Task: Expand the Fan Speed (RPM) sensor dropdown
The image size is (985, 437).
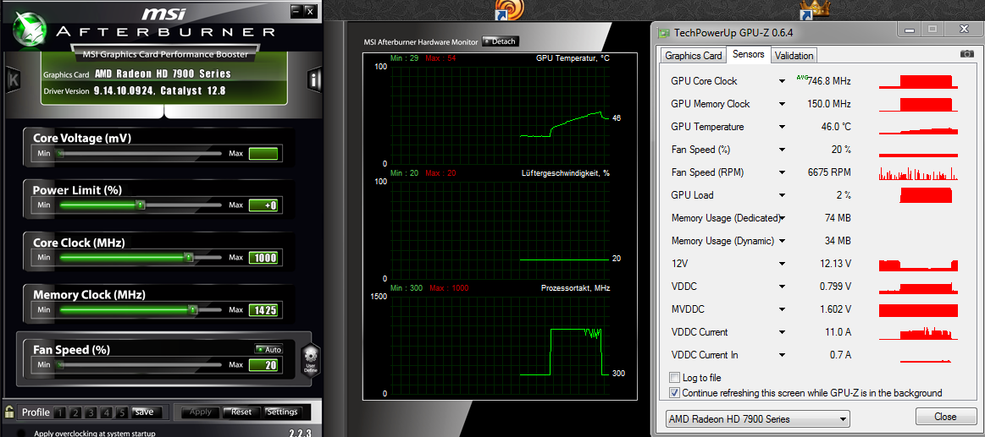Action: pyautogui.click(x=782, y=172)
